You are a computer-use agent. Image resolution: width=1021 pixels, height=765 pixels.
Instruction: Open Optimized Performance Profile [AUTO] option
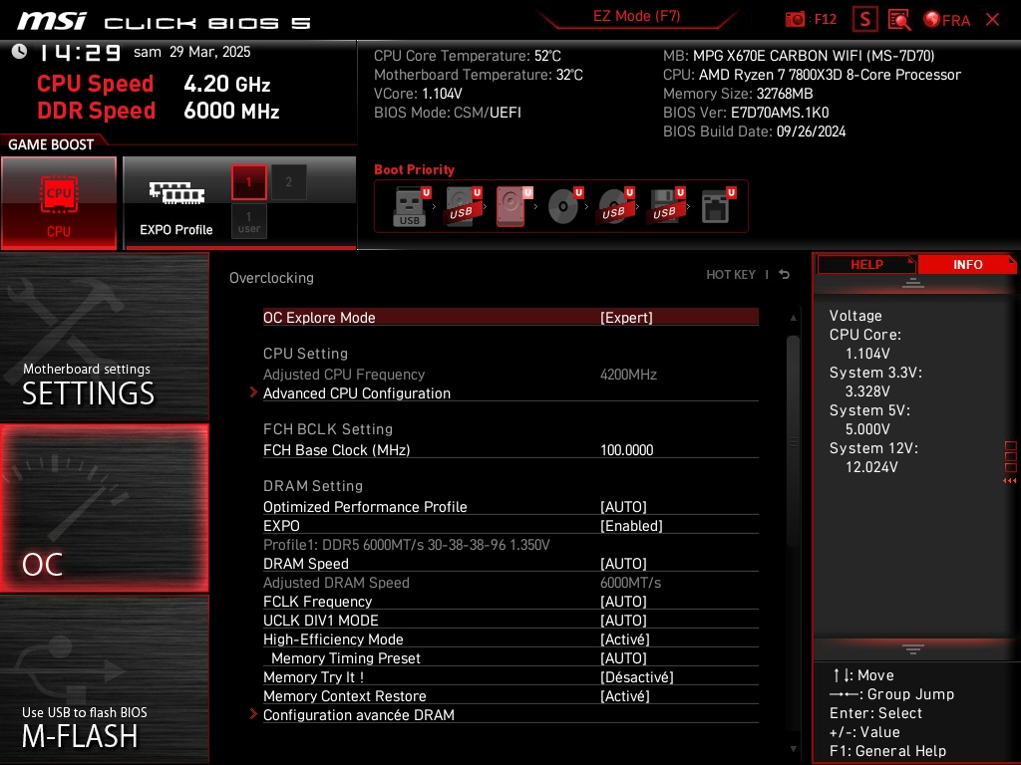pyautogui.click(x=510, y=506)
